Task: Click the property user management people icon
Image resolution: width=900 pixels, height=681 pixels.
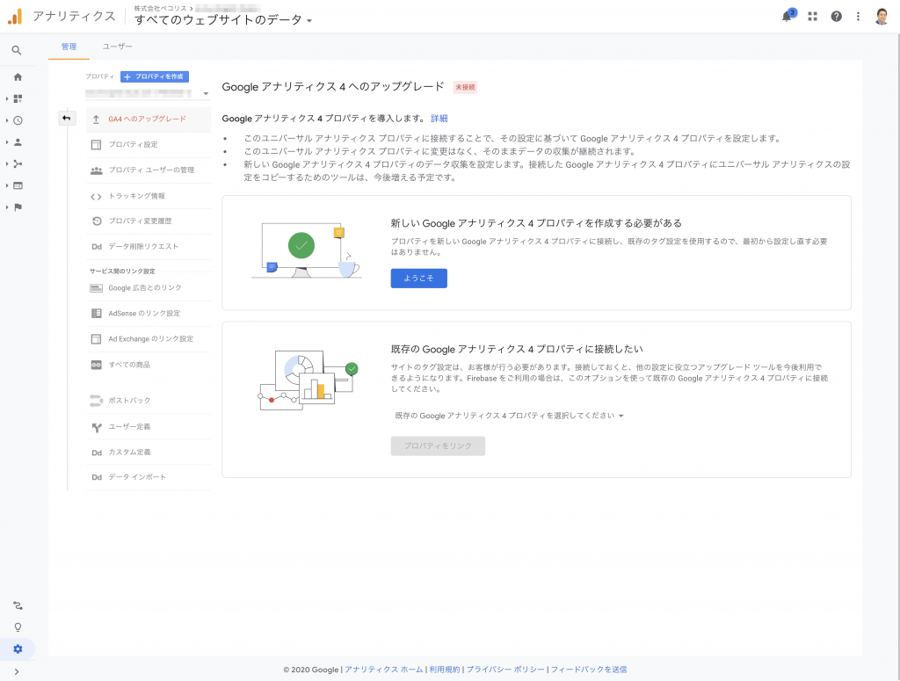Action: point(97,170)
